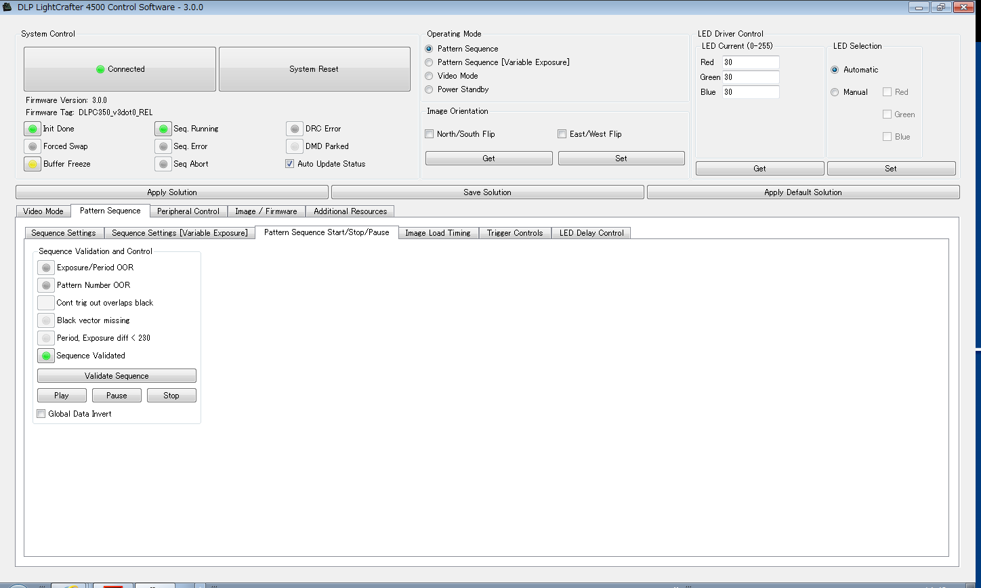981x588 pixels.
Task: Enable North/South Flip
Action: point(429,134)
